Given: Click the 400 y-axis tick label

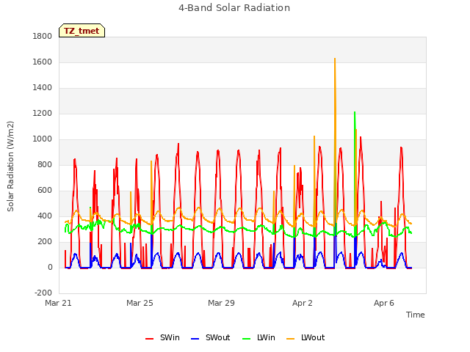Looking at the screenshot, I should click(x=45, y=216).
